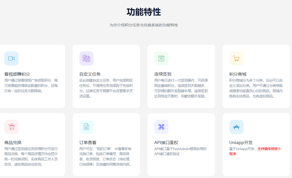Select the 自定义任务 card title
Image resolution: width=292 pixels, height=178 pixels.
point(90,74)
